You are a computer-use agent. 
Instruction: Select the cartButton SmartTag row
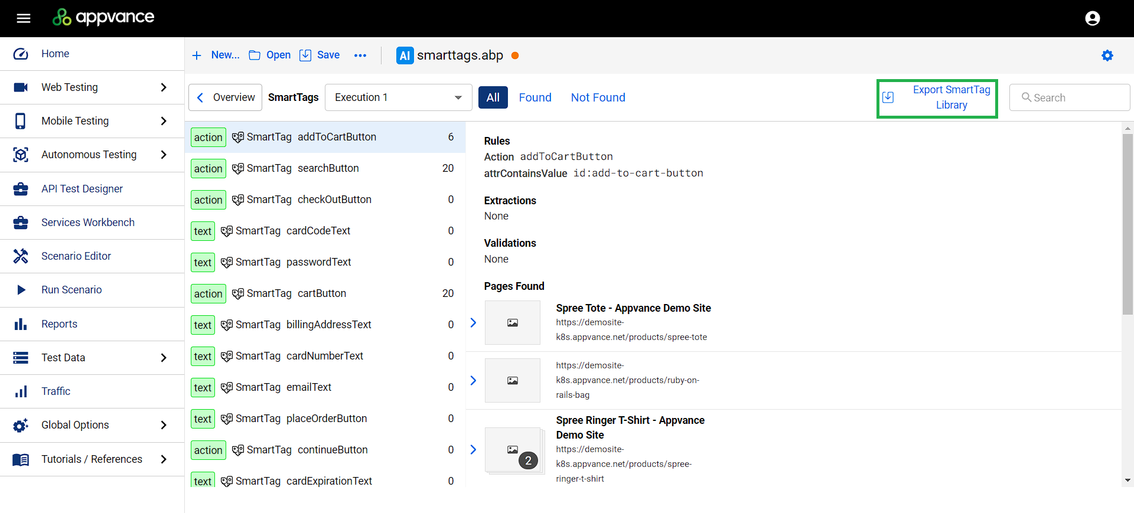tap(325, 294)
